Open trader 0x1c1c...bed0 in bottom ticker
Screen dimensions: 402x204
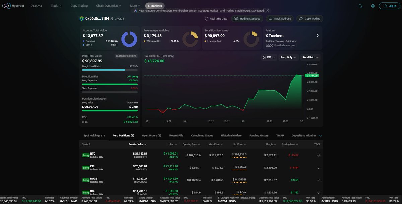point(69,201)
